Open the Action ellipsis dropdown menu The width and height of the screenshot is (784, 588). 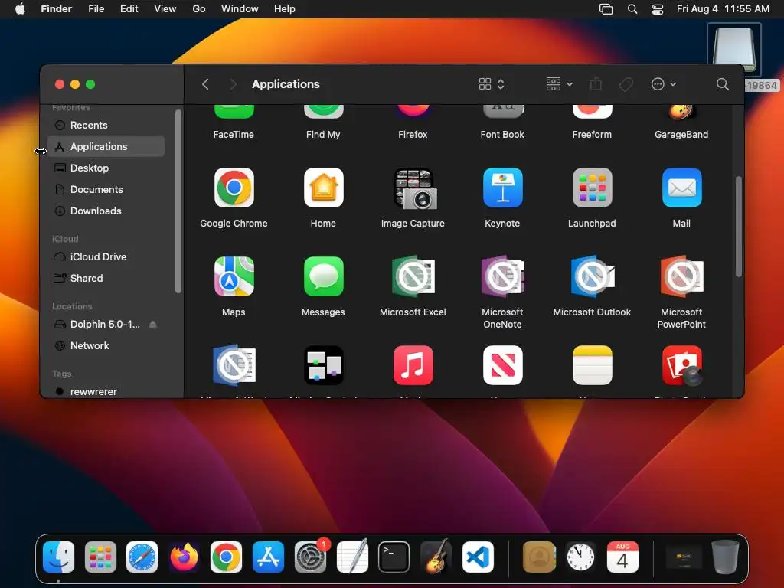click(x=664, y=84)
